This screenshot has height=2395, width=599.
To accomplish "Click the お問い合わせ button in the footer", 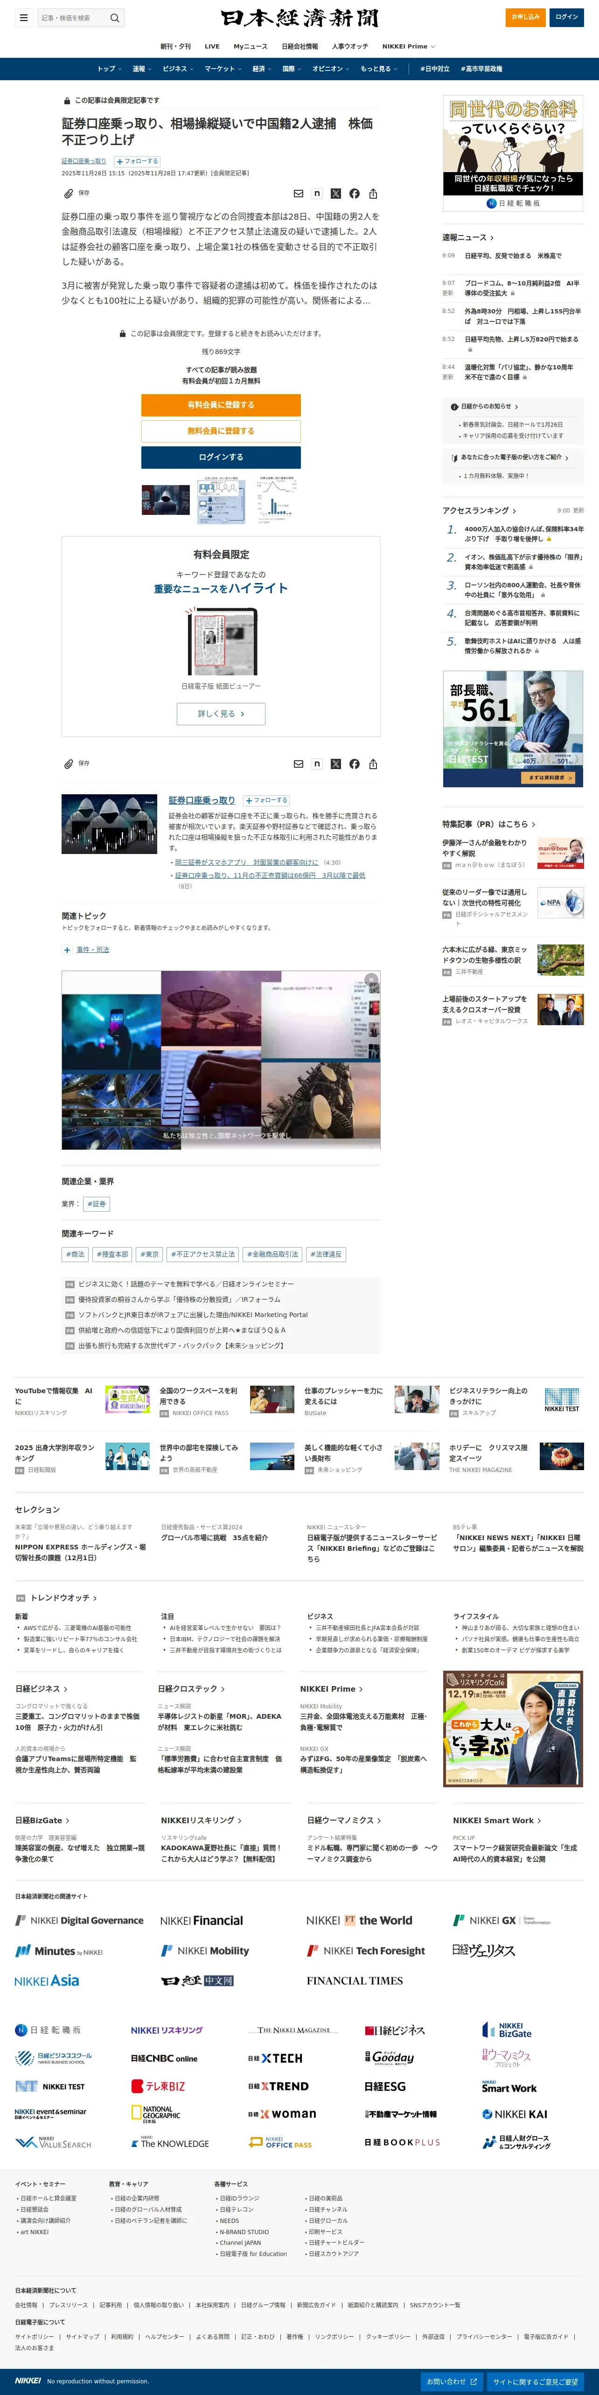I will point(452,2381).
